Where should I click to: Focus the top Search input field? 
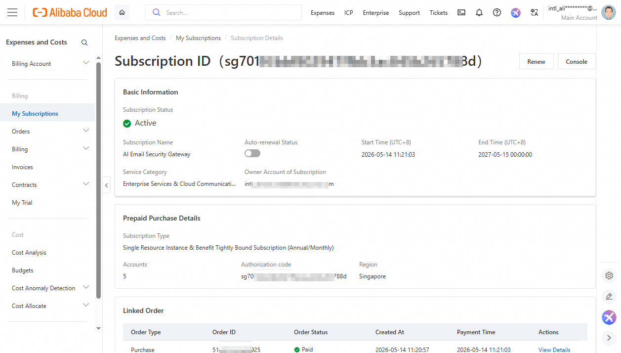(223, 12)
